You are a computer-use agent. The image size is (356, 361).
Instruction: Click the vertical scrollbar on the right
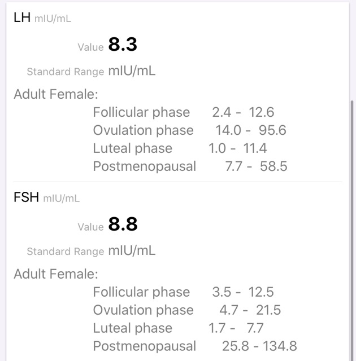pyautogui.click(x=352, y=230)
